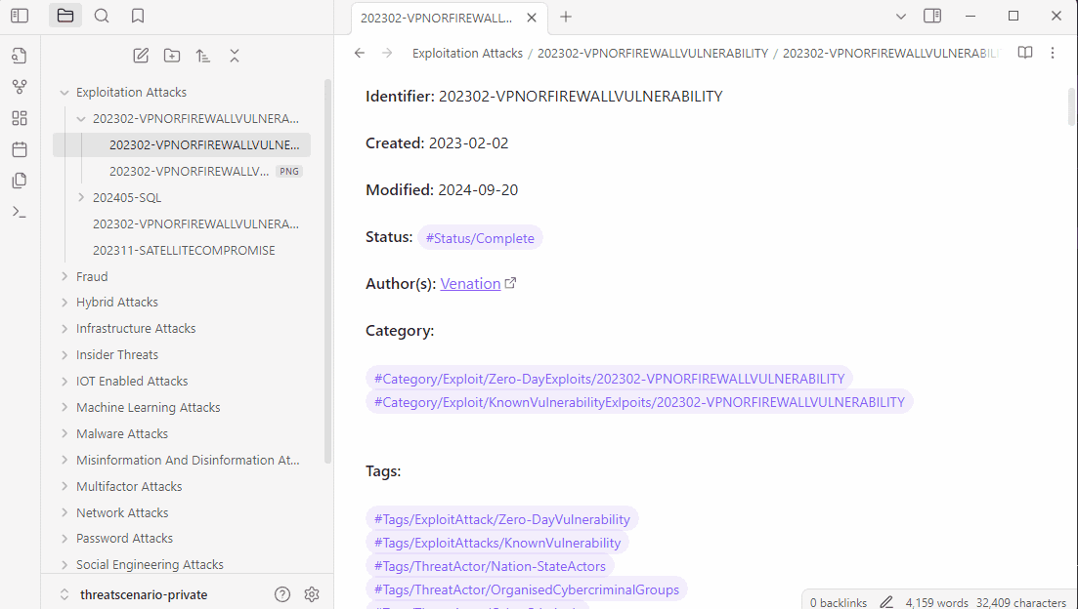Toggle the left sidebar icon
This screenshot has width=1078, height=609.
click(x=20, y=16)
